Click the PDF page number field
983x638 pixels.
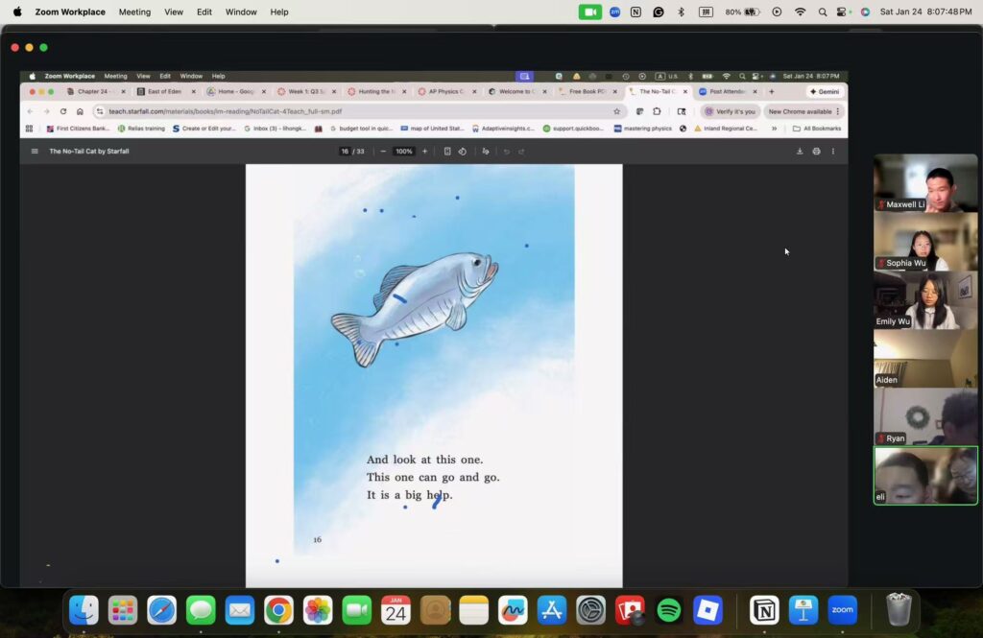click(x=345, y=152)
